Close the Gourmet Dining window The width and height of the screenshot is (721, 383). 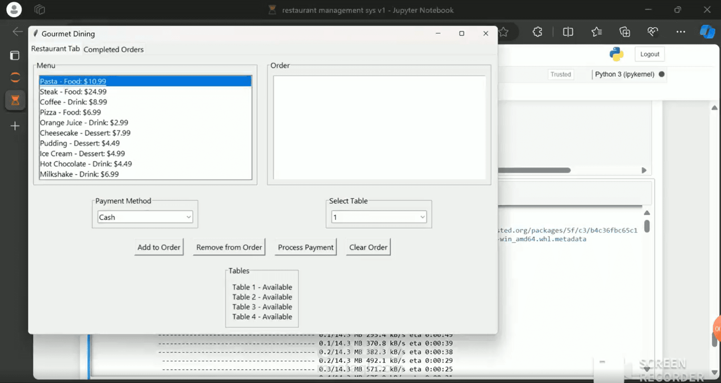tap(485, 33)
